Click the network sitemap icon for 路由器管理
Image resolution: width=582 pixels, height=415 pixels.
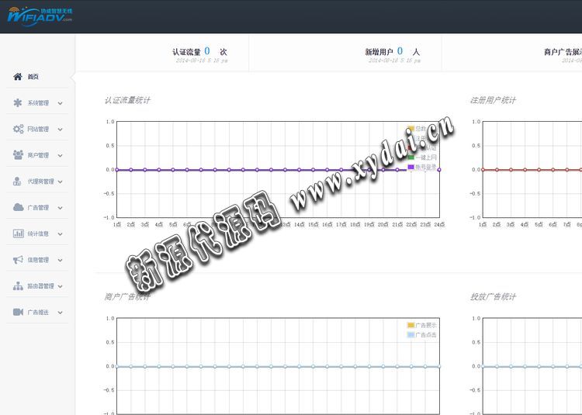click(x=18, y=286)
